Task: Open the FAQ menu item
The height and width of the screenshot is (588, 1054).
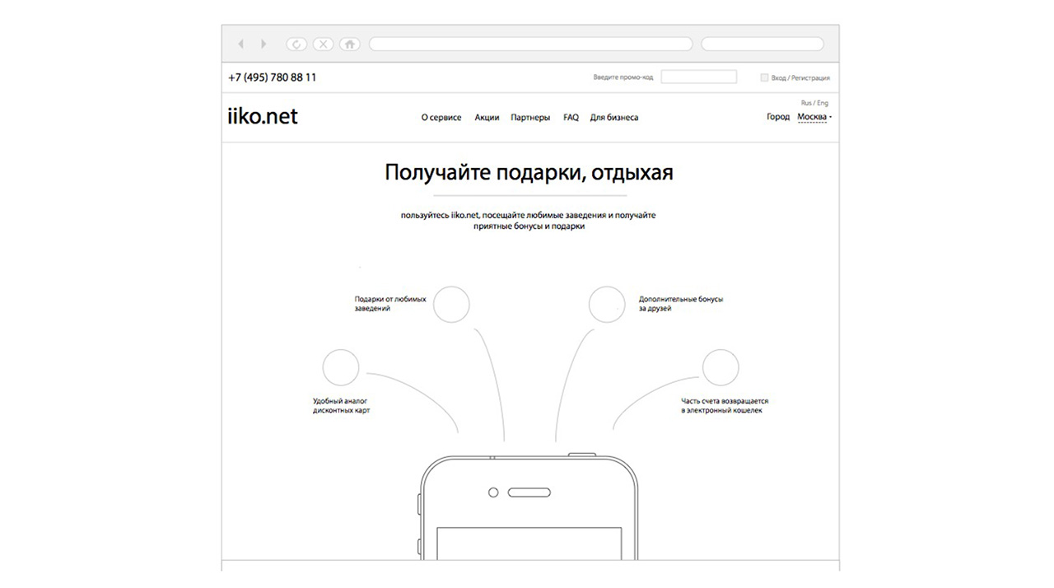Action: [571, 118]
